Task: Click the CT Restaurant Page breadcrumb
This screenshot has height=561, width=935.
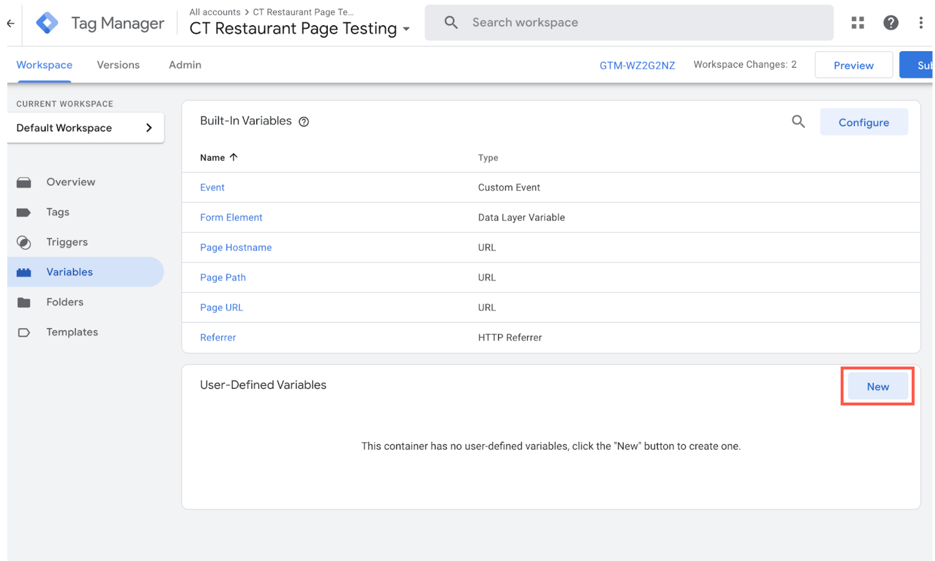Action: [303, 12]
